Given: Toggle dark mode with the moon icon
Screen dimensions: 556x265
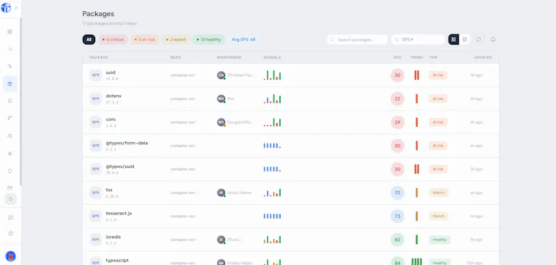Looking at the screenshot, I should 10,199.
